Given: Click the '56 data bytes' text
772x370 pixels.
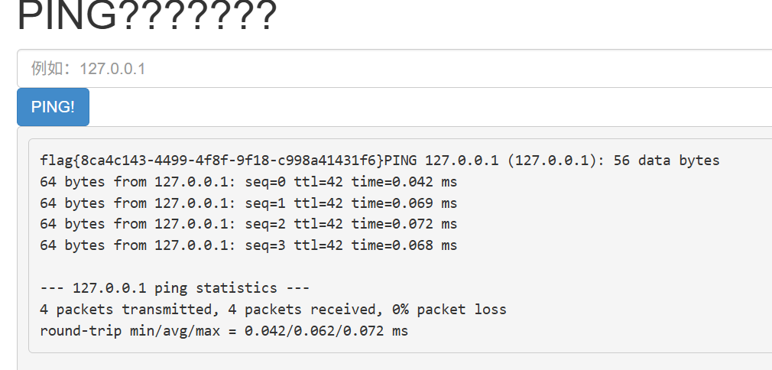Looking at the screenshot, I should 667,161.
